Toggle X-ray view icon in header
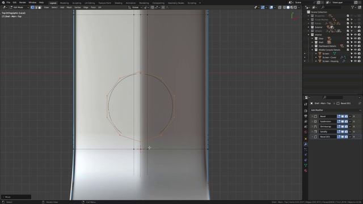 point(280,7)
